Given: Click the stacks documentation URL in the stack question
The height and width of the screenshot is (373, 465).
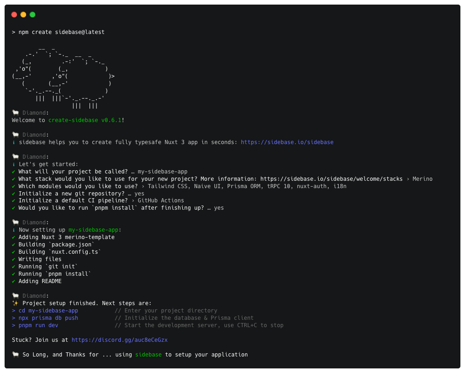Looking at the screenshot, I should [331, 179].
